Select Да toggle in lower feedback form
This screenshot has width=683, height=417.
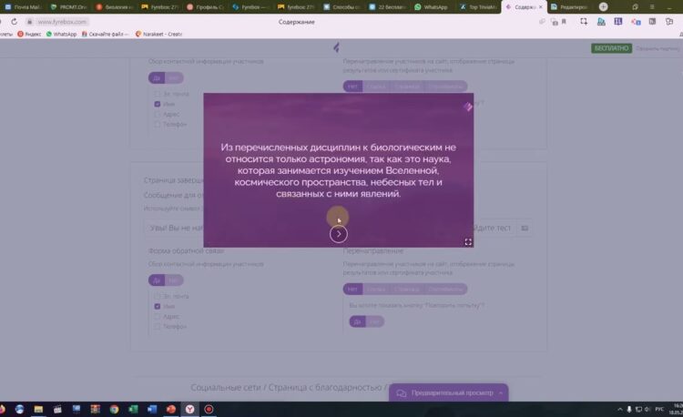tap(156, 280)
